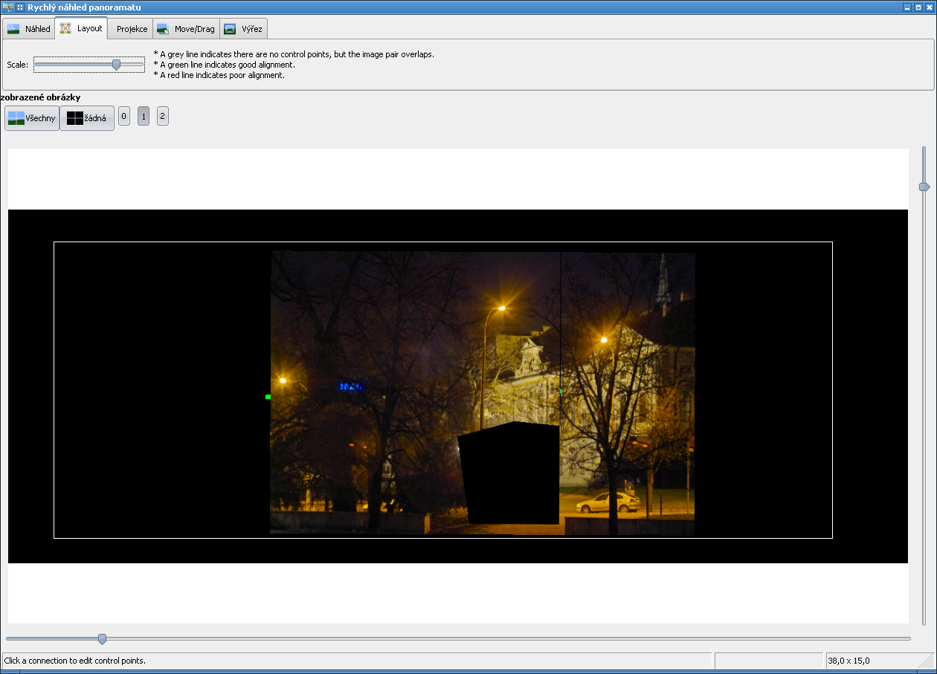937x674 pixels.
Task: Maximize the panorama preview window
Action: point(918,7)
